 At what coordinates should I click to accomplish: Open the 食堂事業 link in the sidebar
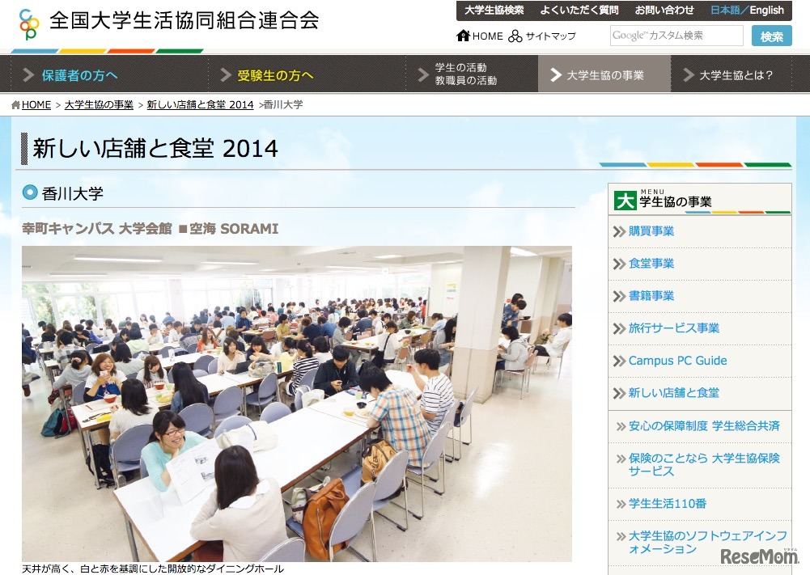click(651, 264)
